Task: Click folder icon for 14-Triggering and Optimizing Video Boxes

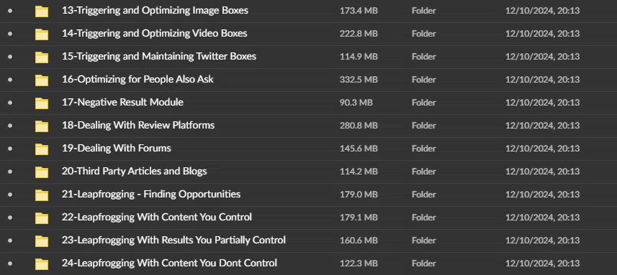Action: 42,34
